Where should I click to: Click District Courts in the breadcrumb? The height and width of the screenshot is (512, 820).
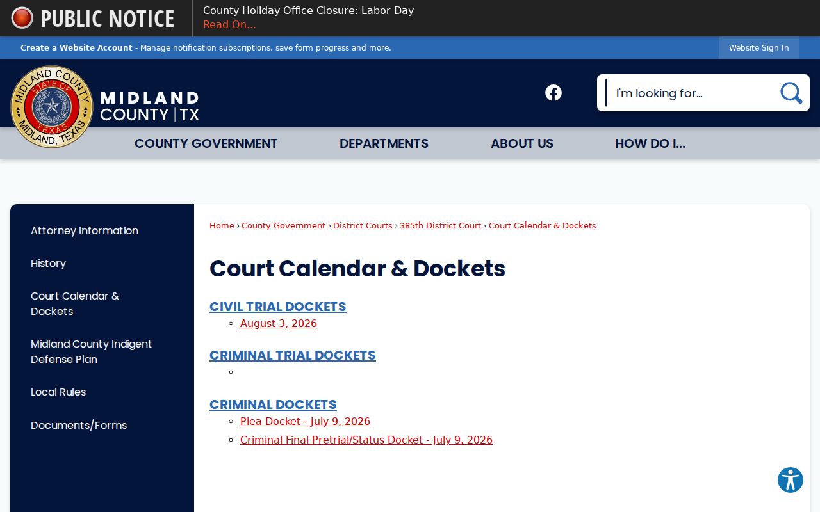(x=363, y=225)
